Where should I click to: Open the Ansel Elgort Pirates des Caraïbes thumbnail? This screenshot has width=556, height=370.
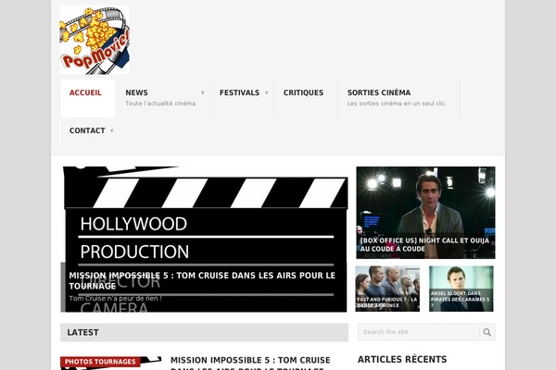click(x=461, y=289)
